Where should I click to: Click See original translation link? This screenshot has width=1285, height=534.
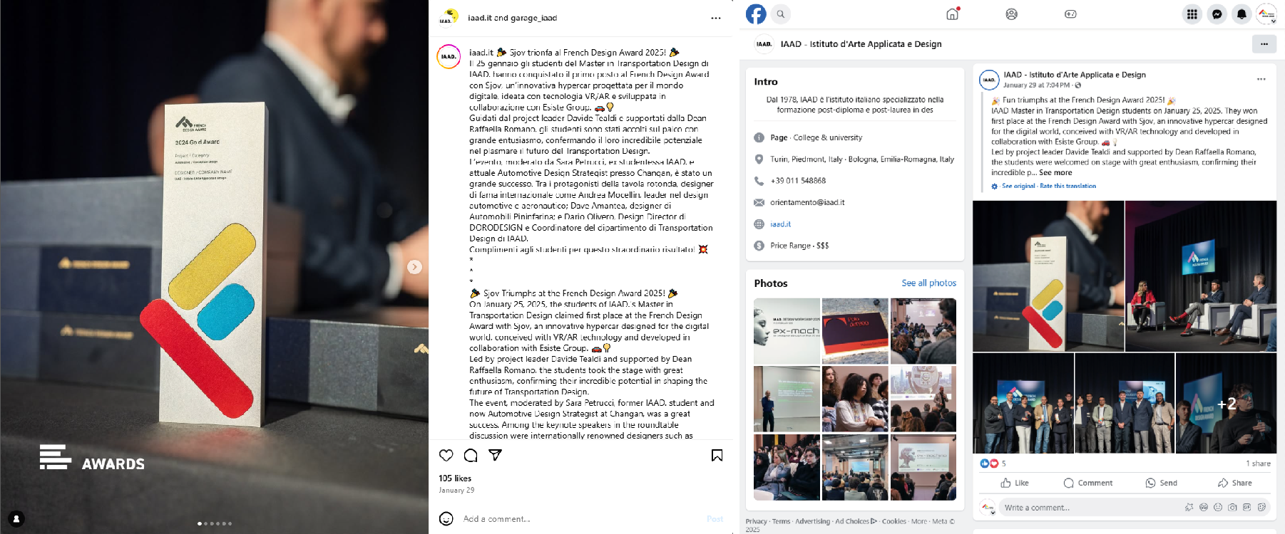[1018, 186]
